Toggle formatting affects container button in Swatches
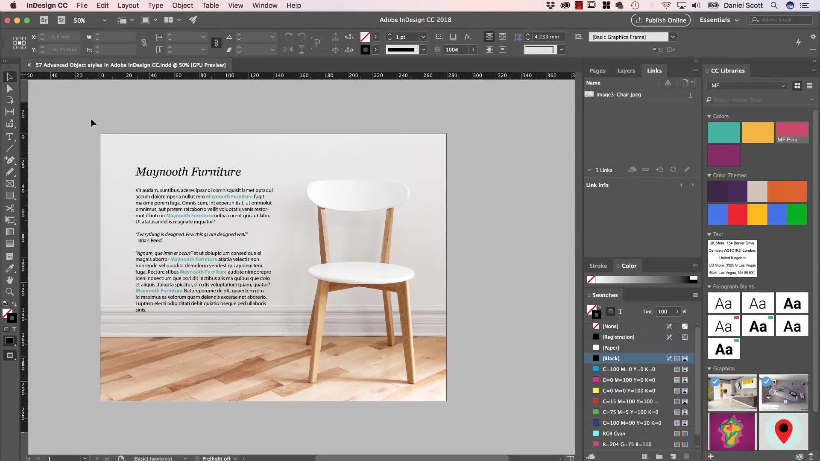Screen dimensions: 820x461 tap(610, 312)
